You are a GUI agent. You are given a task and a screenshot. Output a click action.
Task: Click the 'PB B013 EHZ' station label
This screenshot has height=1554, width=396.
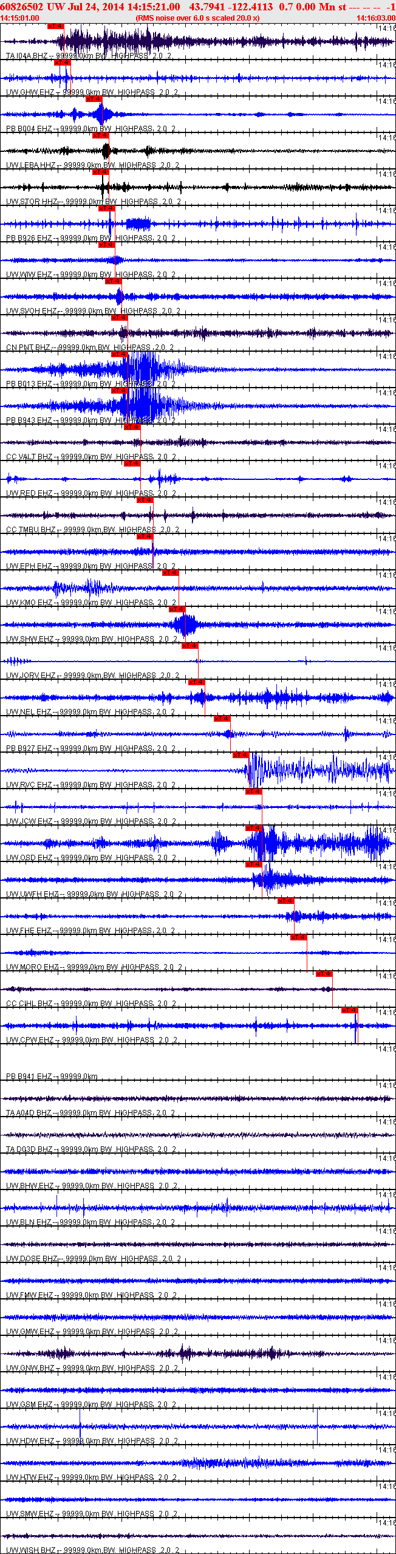(29, 384)
